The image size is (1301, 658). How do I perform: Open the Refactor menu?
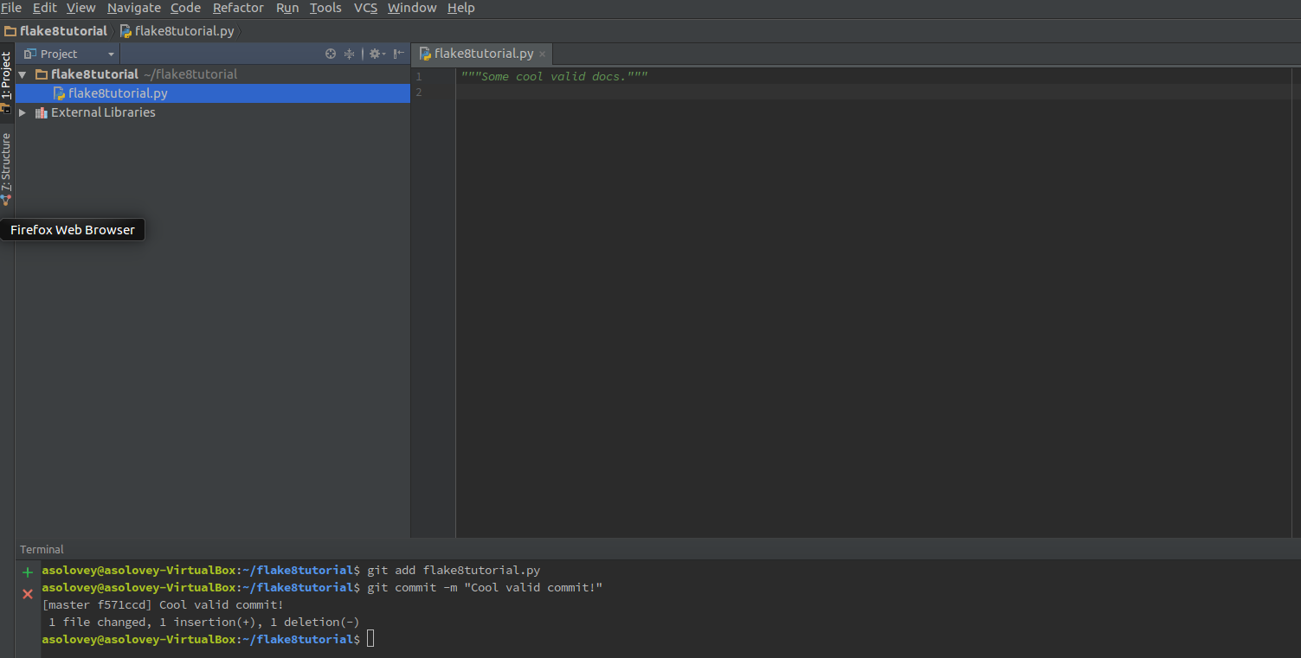pos(238,8)
